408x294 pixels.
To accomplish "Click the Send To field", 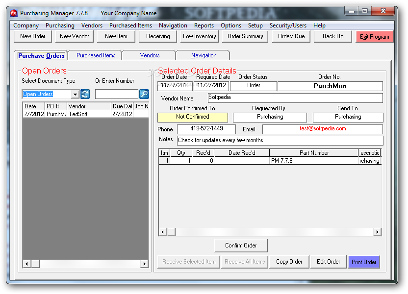I will [x=348, y=117].
